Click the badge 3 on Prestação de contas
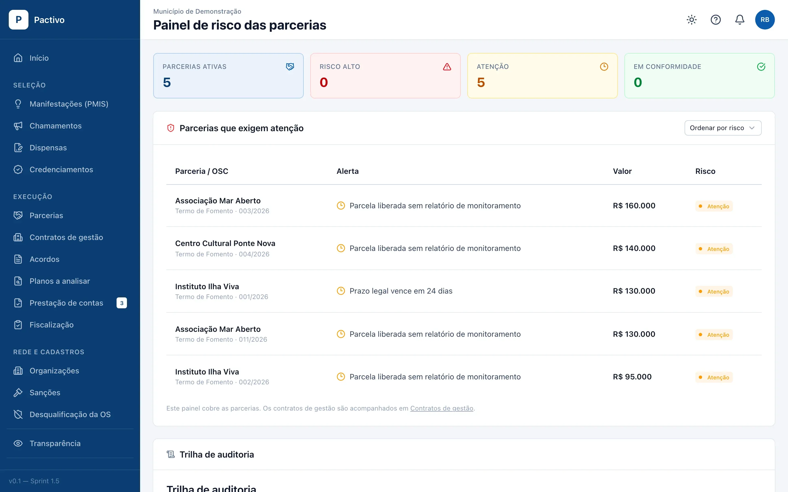This screenshot has height=492, width=788. point(122,303)
